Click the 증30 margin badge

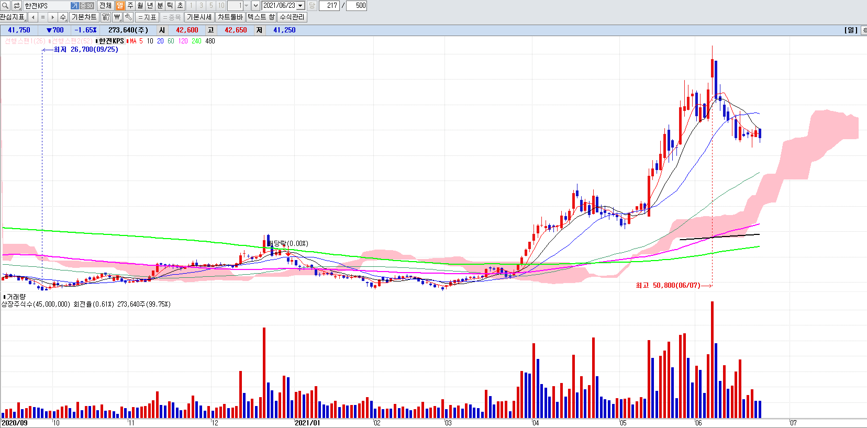(x=86, y=6)
